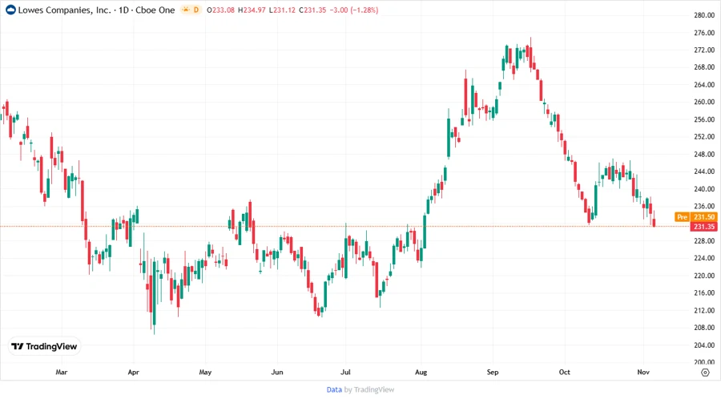Click the "Pre" pre-market label tag

point(682,216)
